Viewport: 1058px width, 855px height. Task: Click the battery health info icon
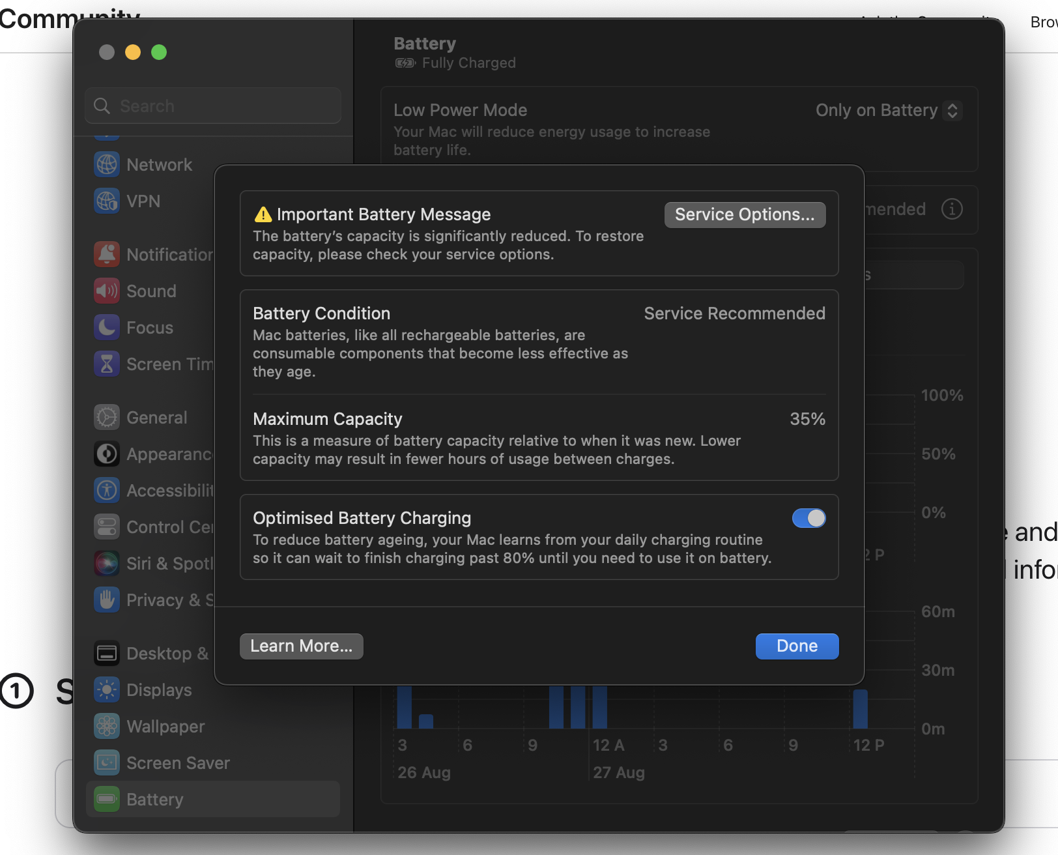952,209
